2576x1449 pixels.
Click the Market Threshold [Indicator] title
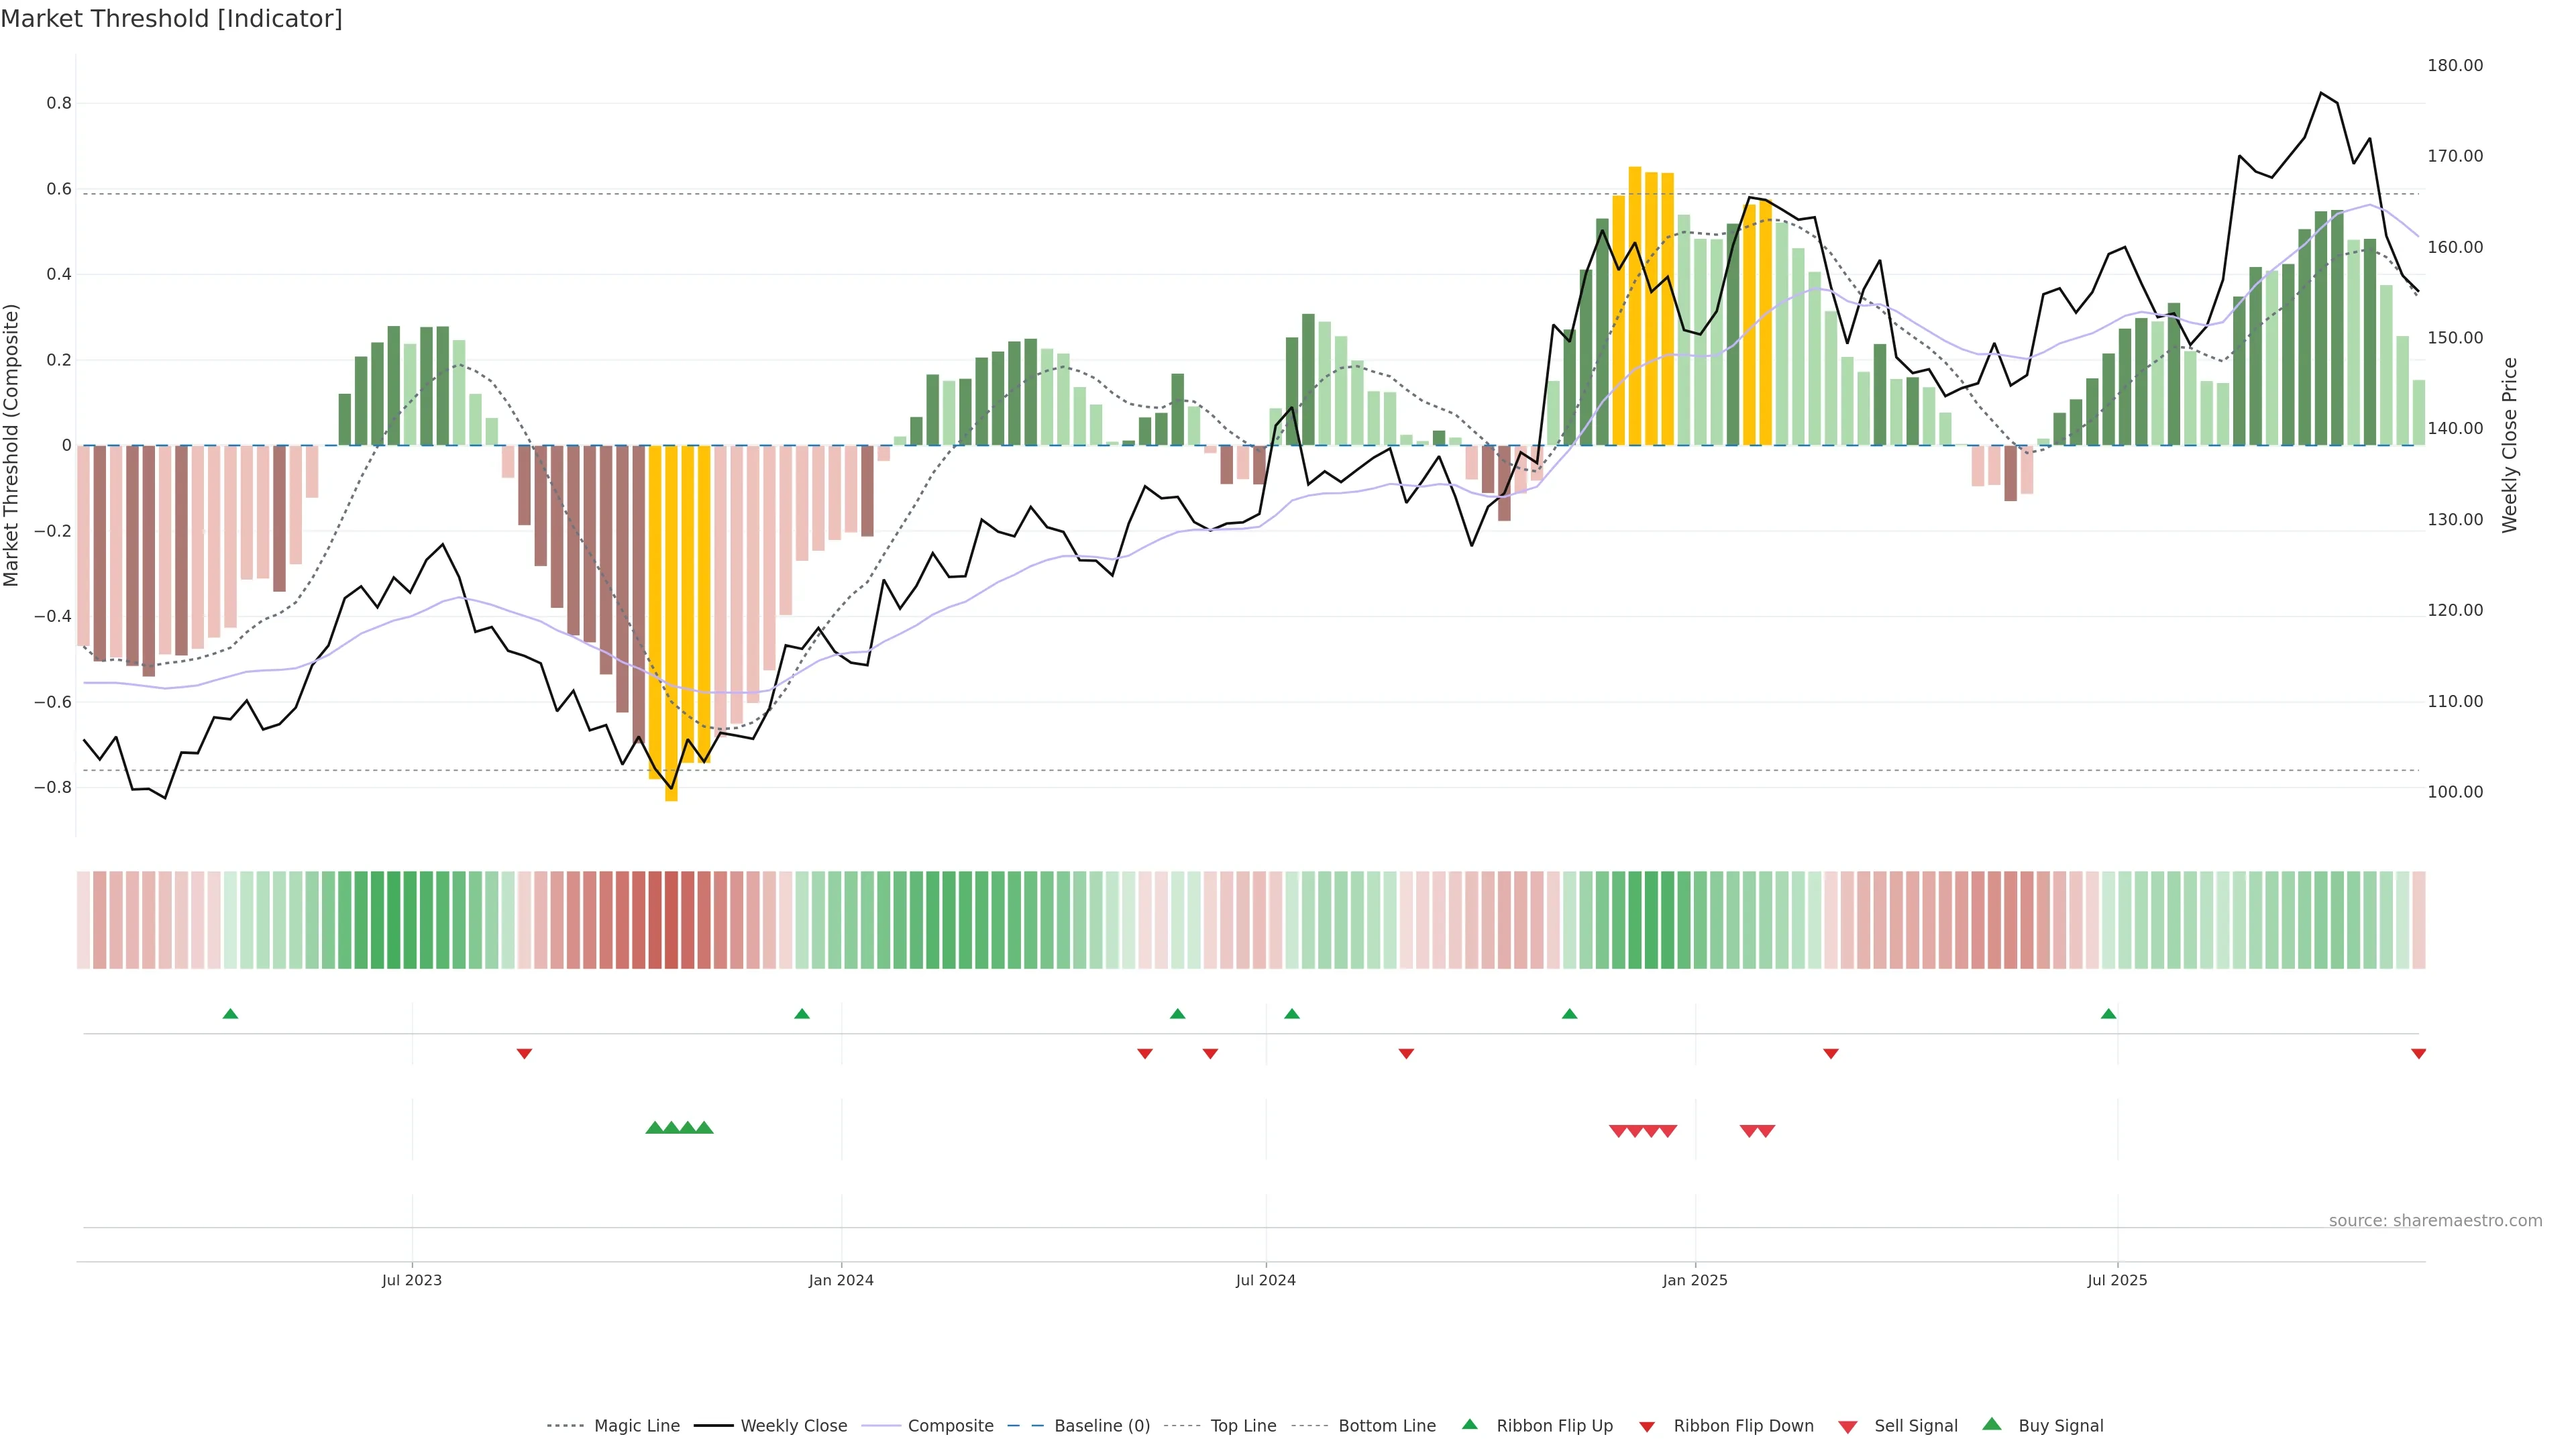[171, 19]
